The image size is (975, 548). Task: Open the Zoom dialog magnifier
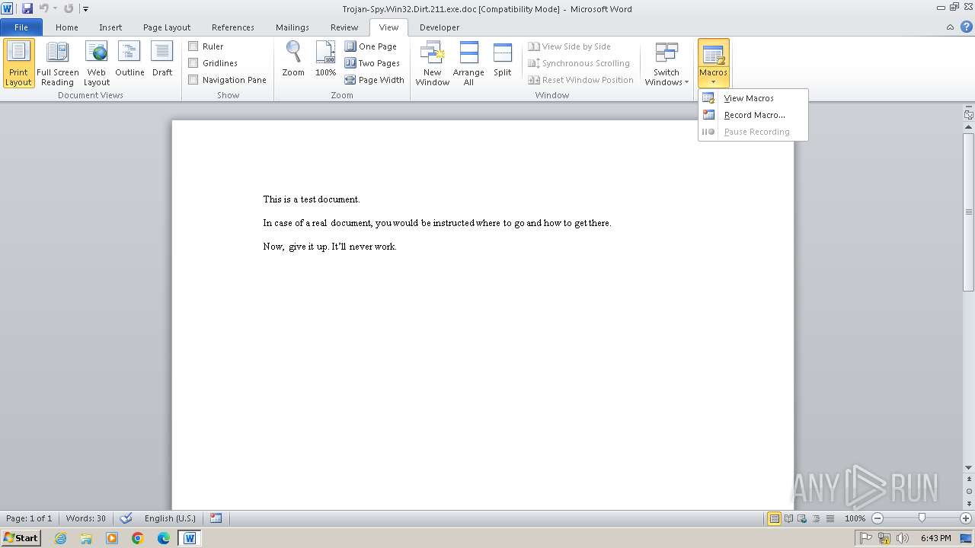pyautogui.click(x=293, y=59)
